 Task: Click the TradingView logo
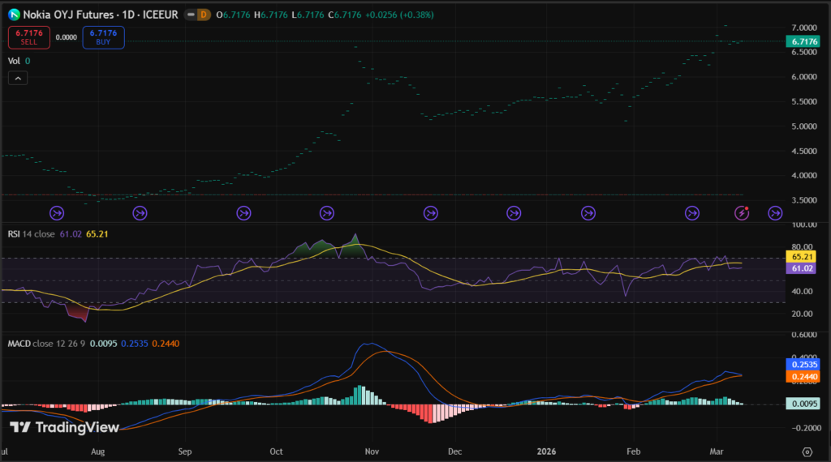pyautogui.click(x=65, y=427)
